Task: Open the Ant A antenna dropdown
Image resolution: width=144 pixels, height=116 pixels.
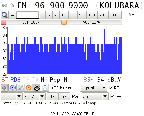Action: click(x=34, y=96)
